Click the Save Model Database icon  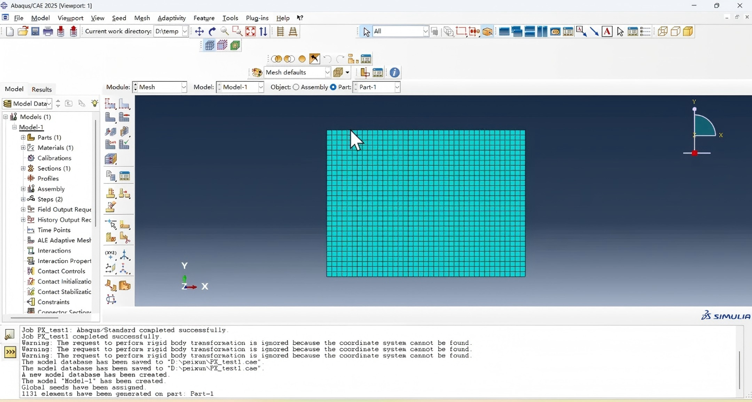pos(35,31)
